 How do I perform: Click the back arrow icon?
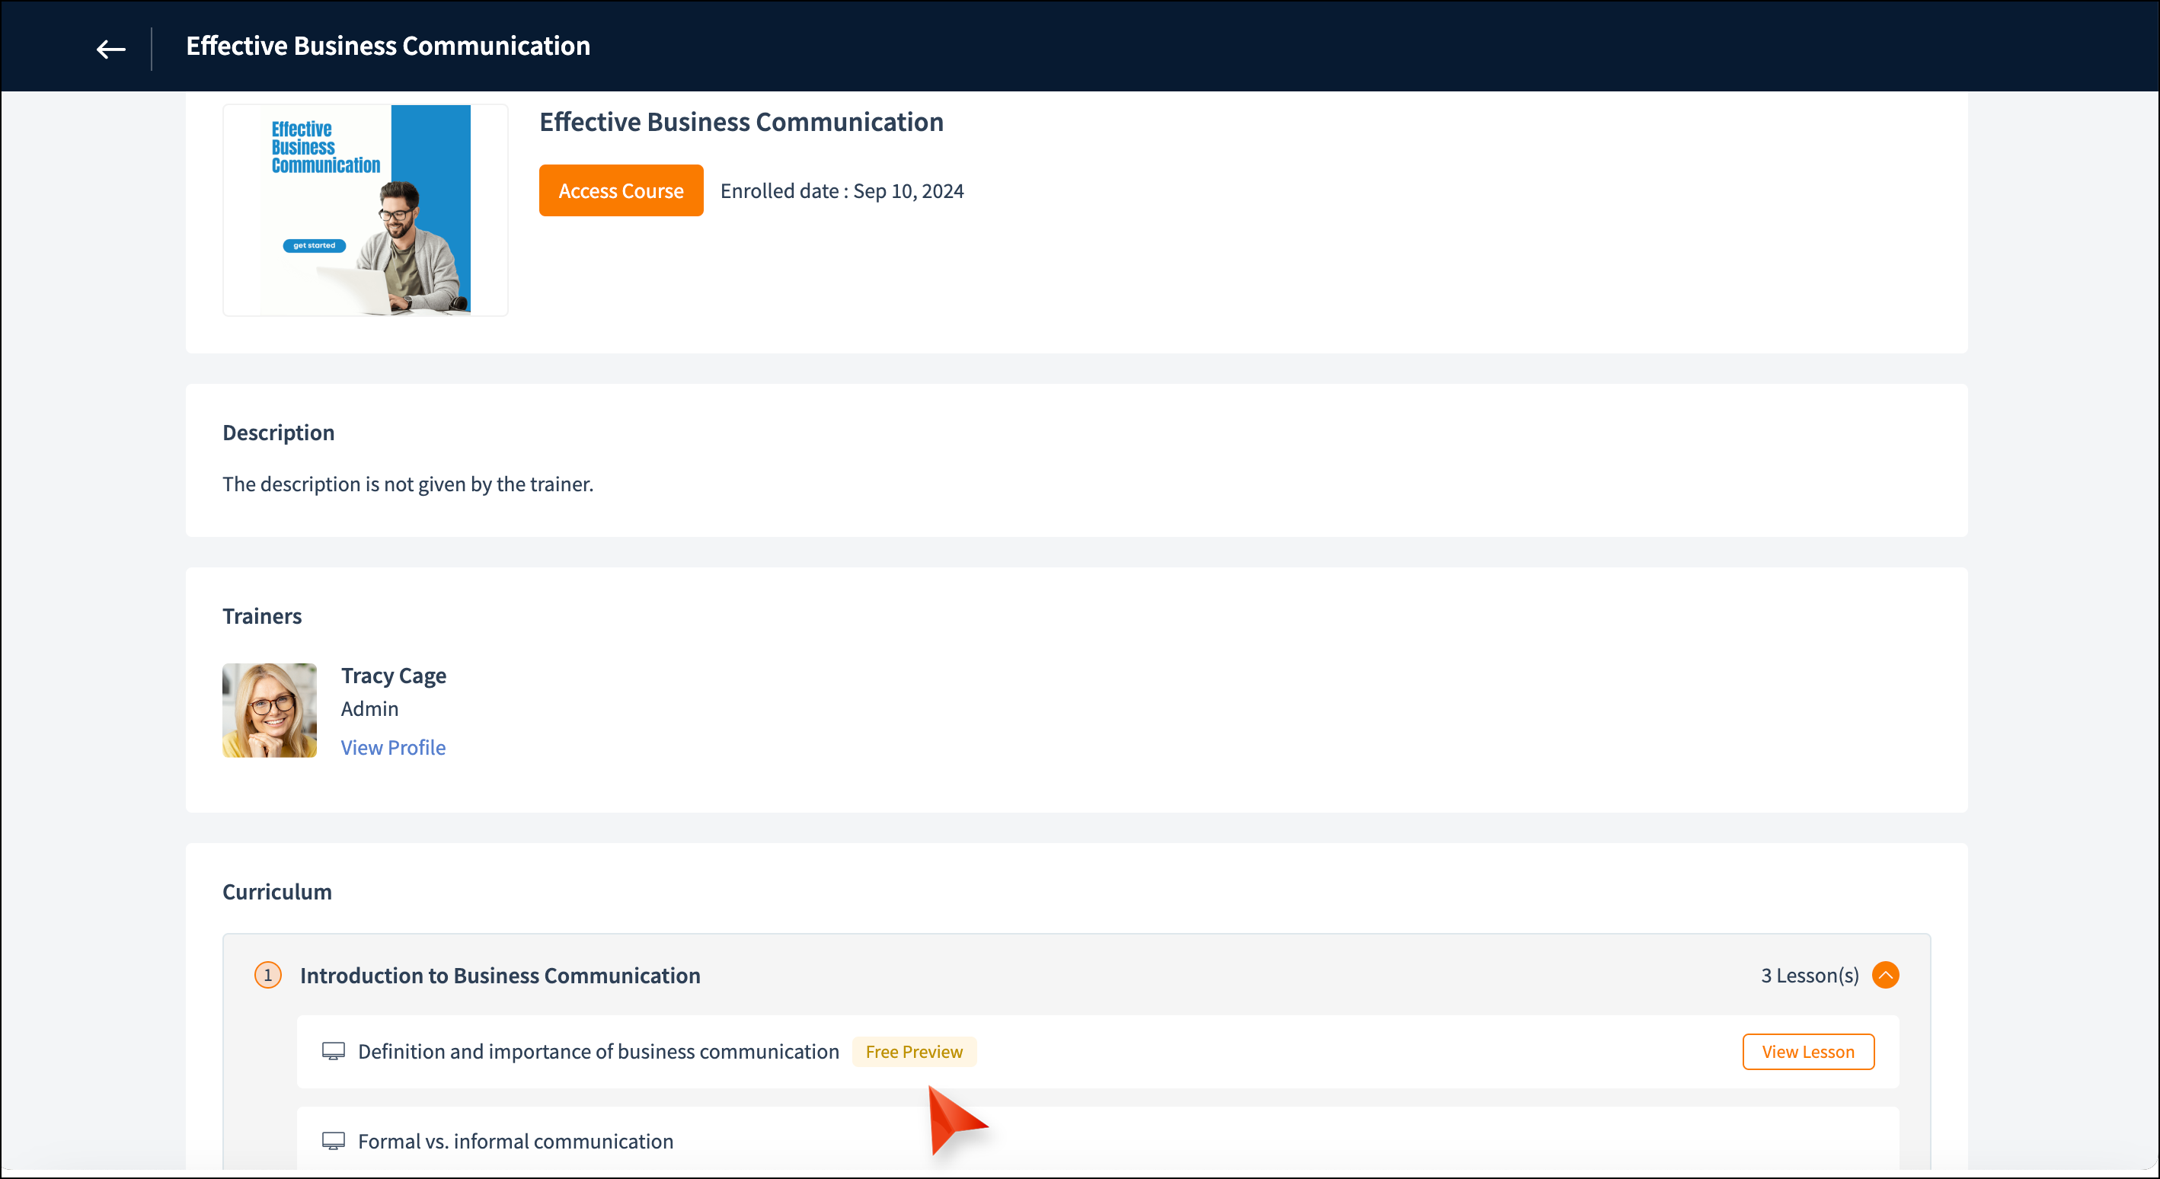[110, 49]
